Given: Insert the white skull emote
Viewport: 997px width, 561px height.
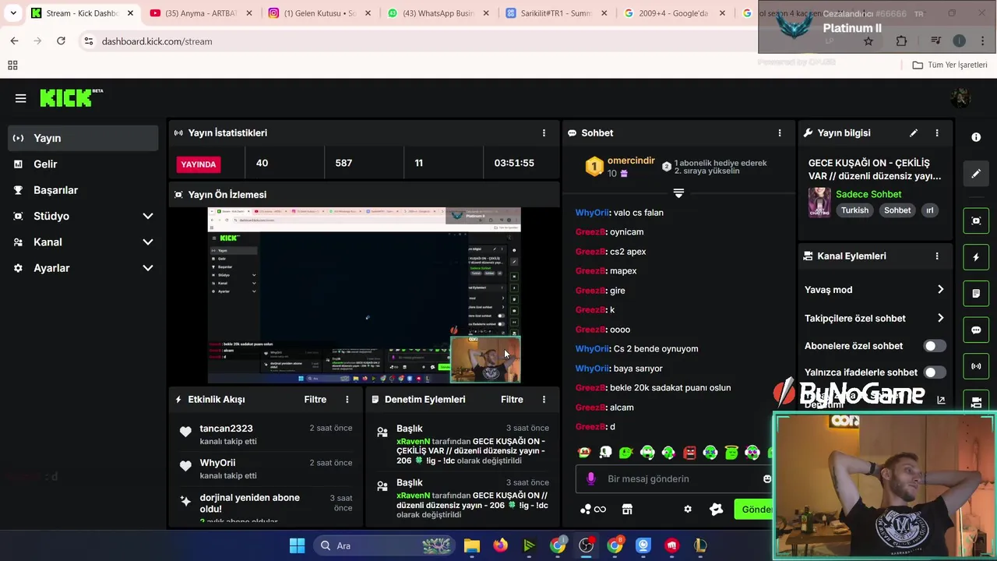Looking at the screenshot, I should tap(605, 453).
